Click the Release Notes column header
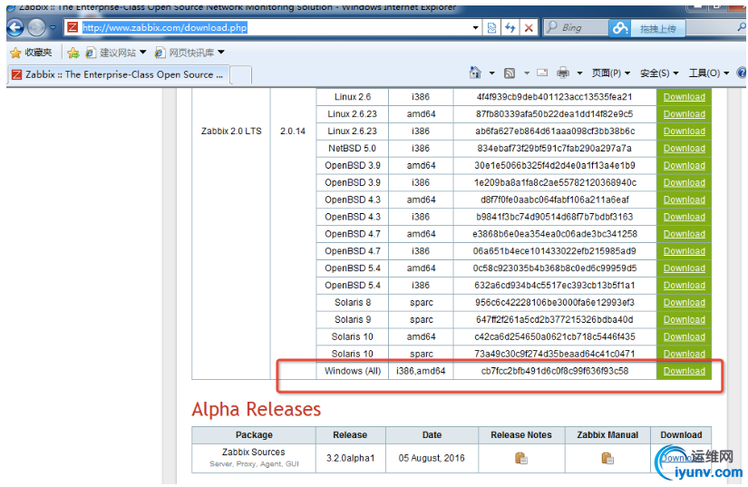The width and height of the screenshot is (748, 487). pos(521,435)
